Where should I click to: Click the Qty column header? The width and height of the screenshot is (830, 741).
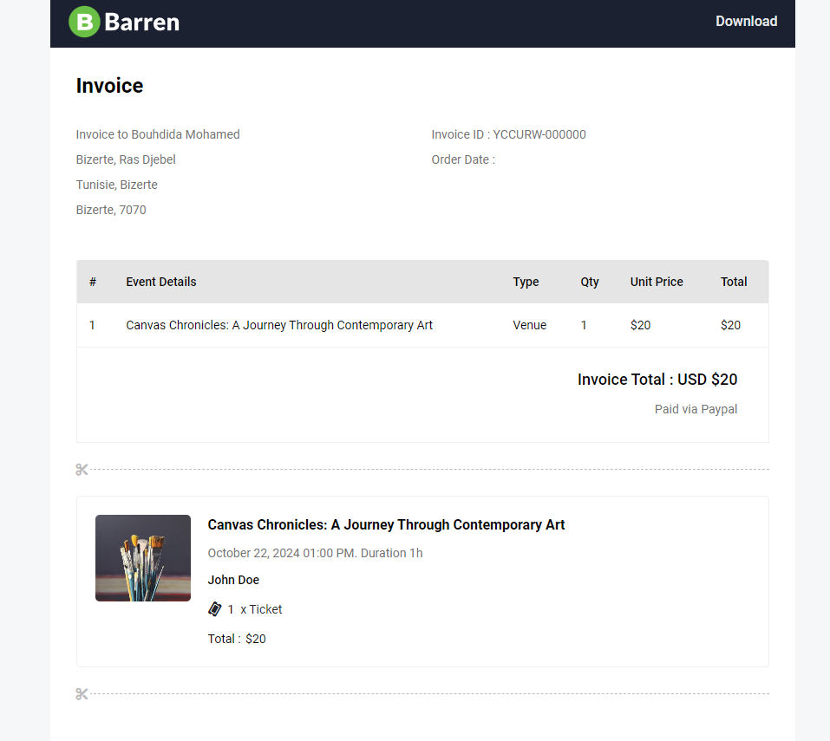tap(590, 282)
